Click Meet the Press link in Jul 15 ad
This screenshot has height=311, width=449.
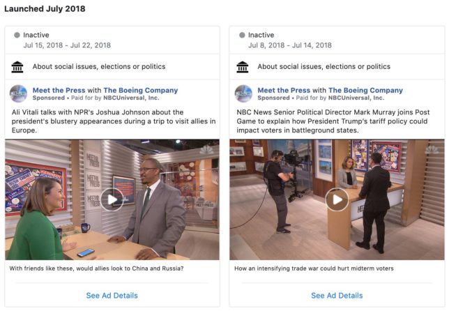(x=59, y=90)
